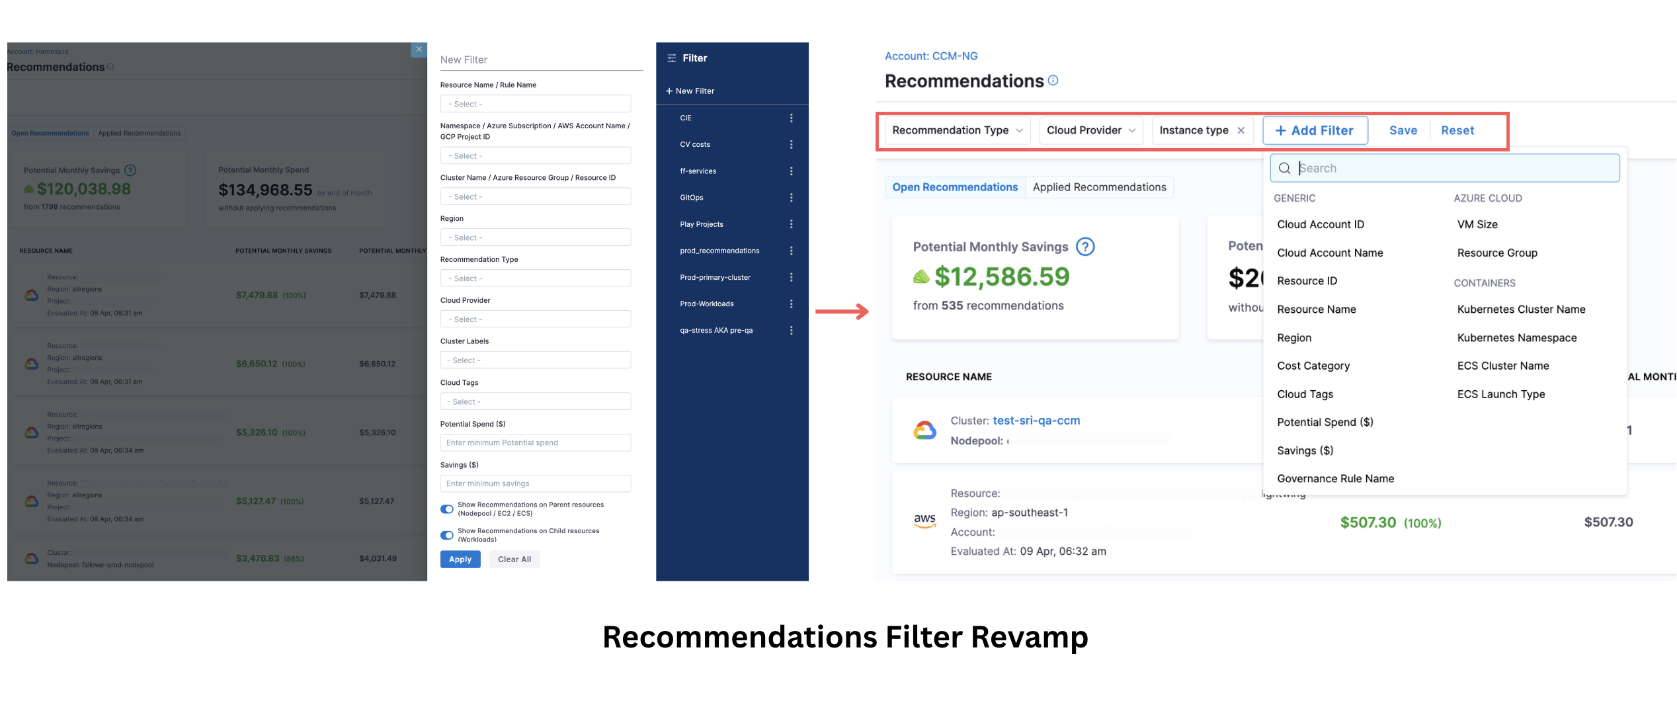The width and height of the screenshot is (1677, 705).
Task: Remove the Instance type filter with X
Action: pyautogui.click(x=1241, y=130)
